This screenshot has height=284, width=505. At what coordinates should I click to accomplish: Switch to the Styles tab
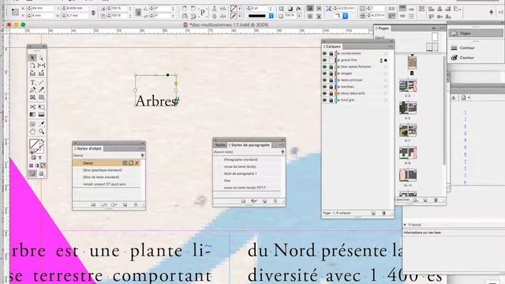coord(220,145)
